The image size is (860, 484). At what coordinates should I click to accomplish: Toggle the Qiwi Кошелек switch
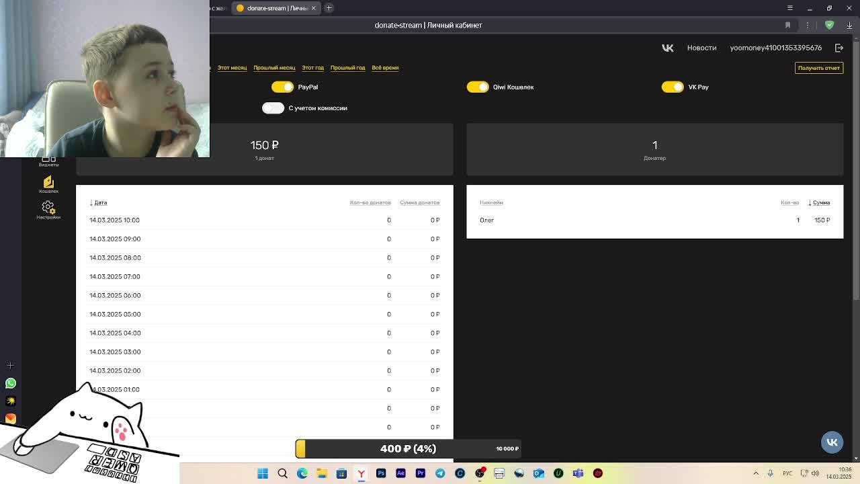(x=478, y=87)
